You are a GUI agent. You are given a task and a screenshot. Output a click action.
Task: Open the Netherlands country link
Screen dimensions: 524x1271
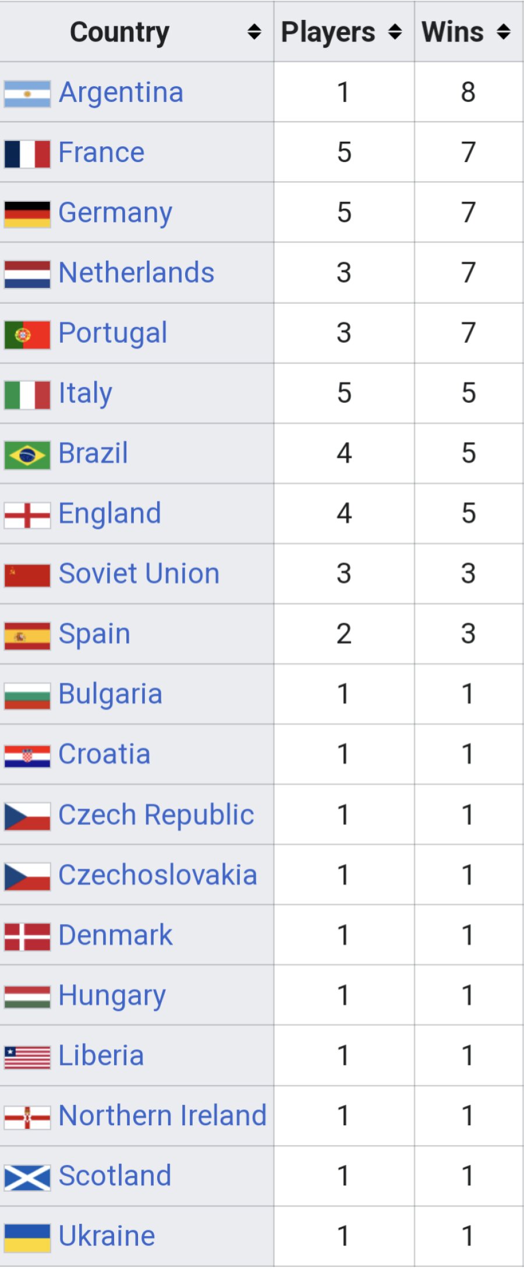pos(136,273)
